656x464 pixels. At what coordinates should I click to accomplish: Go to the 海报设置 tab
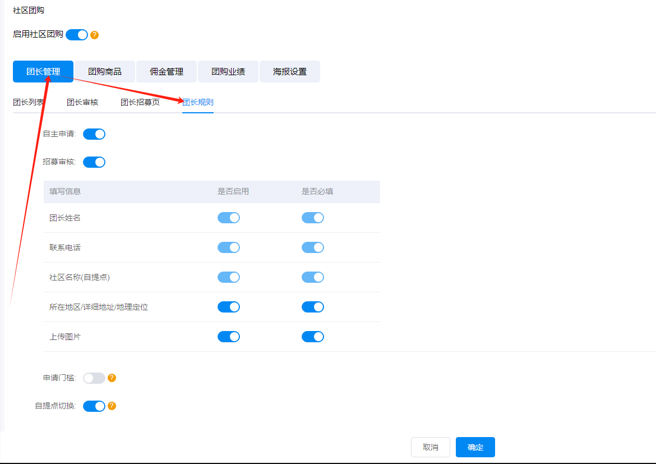tap(290, 72)
